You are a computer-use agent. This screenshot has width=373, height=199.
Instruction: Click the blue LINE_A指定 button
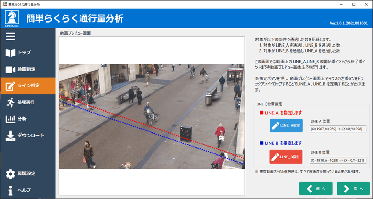[286, 125]
